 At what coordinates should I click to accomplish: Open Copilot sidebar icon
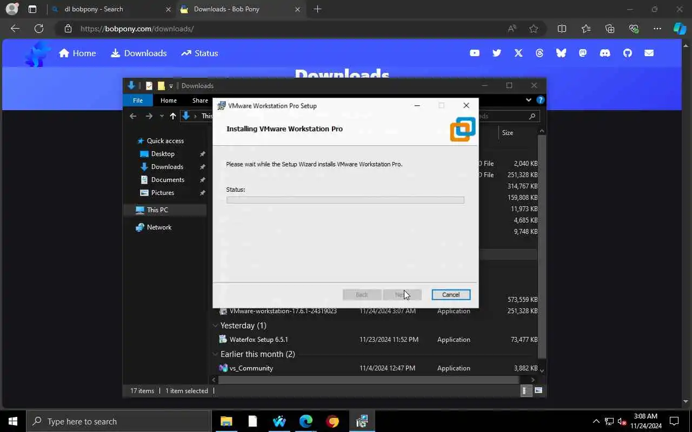coord(680,29)
